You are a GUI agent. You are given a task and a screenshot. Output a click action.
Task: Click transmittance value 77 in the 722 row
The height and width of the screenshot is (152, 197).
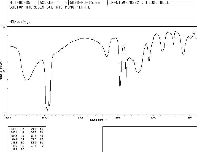coord(41,139)
